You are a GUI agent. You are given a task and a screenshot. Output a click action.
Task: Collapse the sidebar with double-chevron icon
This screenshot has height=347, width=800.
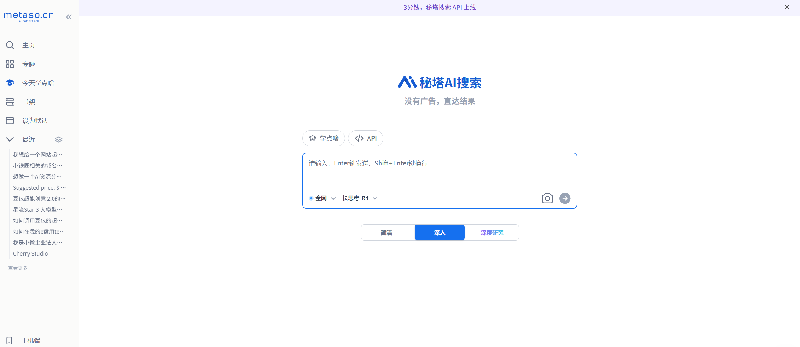(69, 17)
